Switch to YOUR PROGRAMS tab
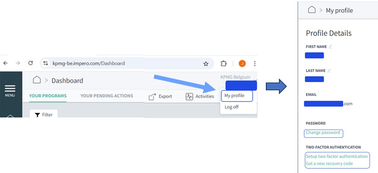This screenshot has height=173, width=378. click(48, 96)
